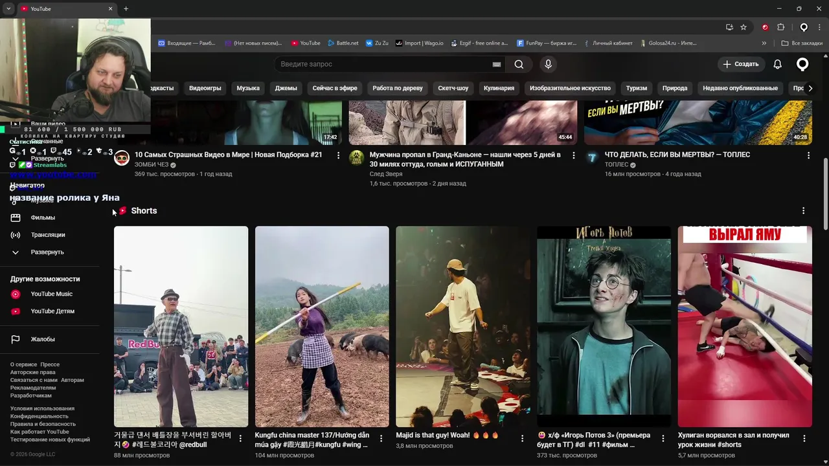
Task: Open the ТОПЛЕС channel avatar
Action: [592, 158]
